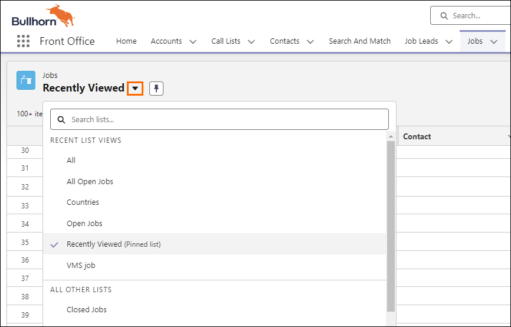Click the Search lists input field
This screenshot has height=327, width=511.
(227, 119)
